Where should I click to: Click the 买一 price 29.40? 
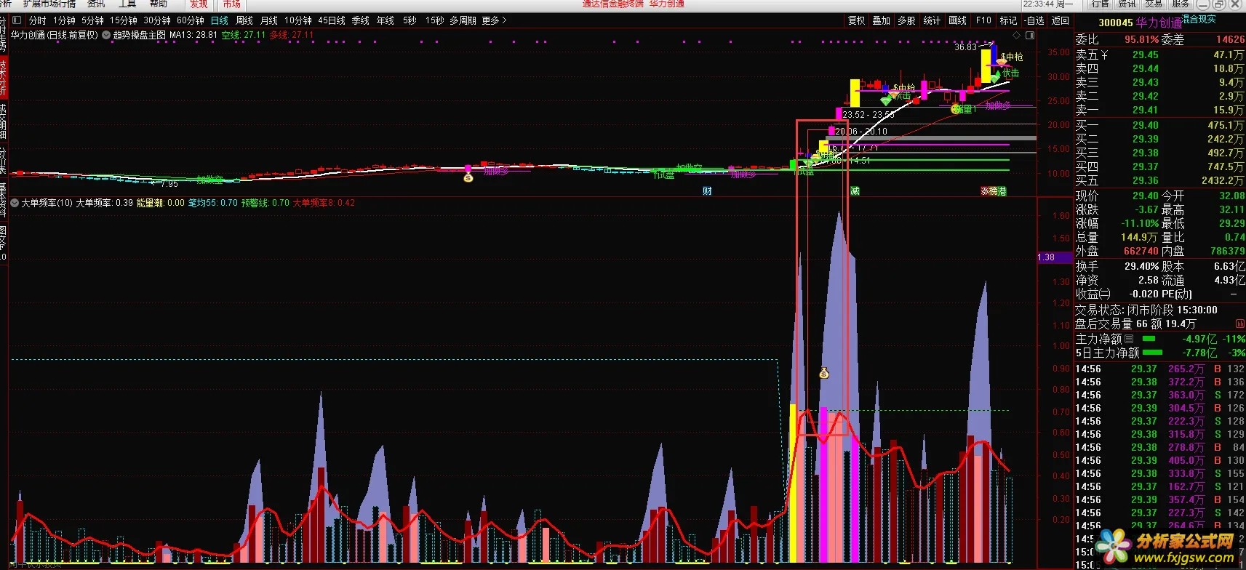coord(1145,125)
